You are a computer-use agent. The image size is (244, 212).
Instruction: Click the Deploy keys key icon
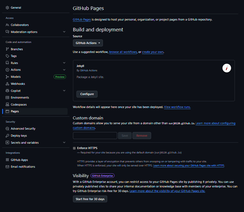pos(7,136)
